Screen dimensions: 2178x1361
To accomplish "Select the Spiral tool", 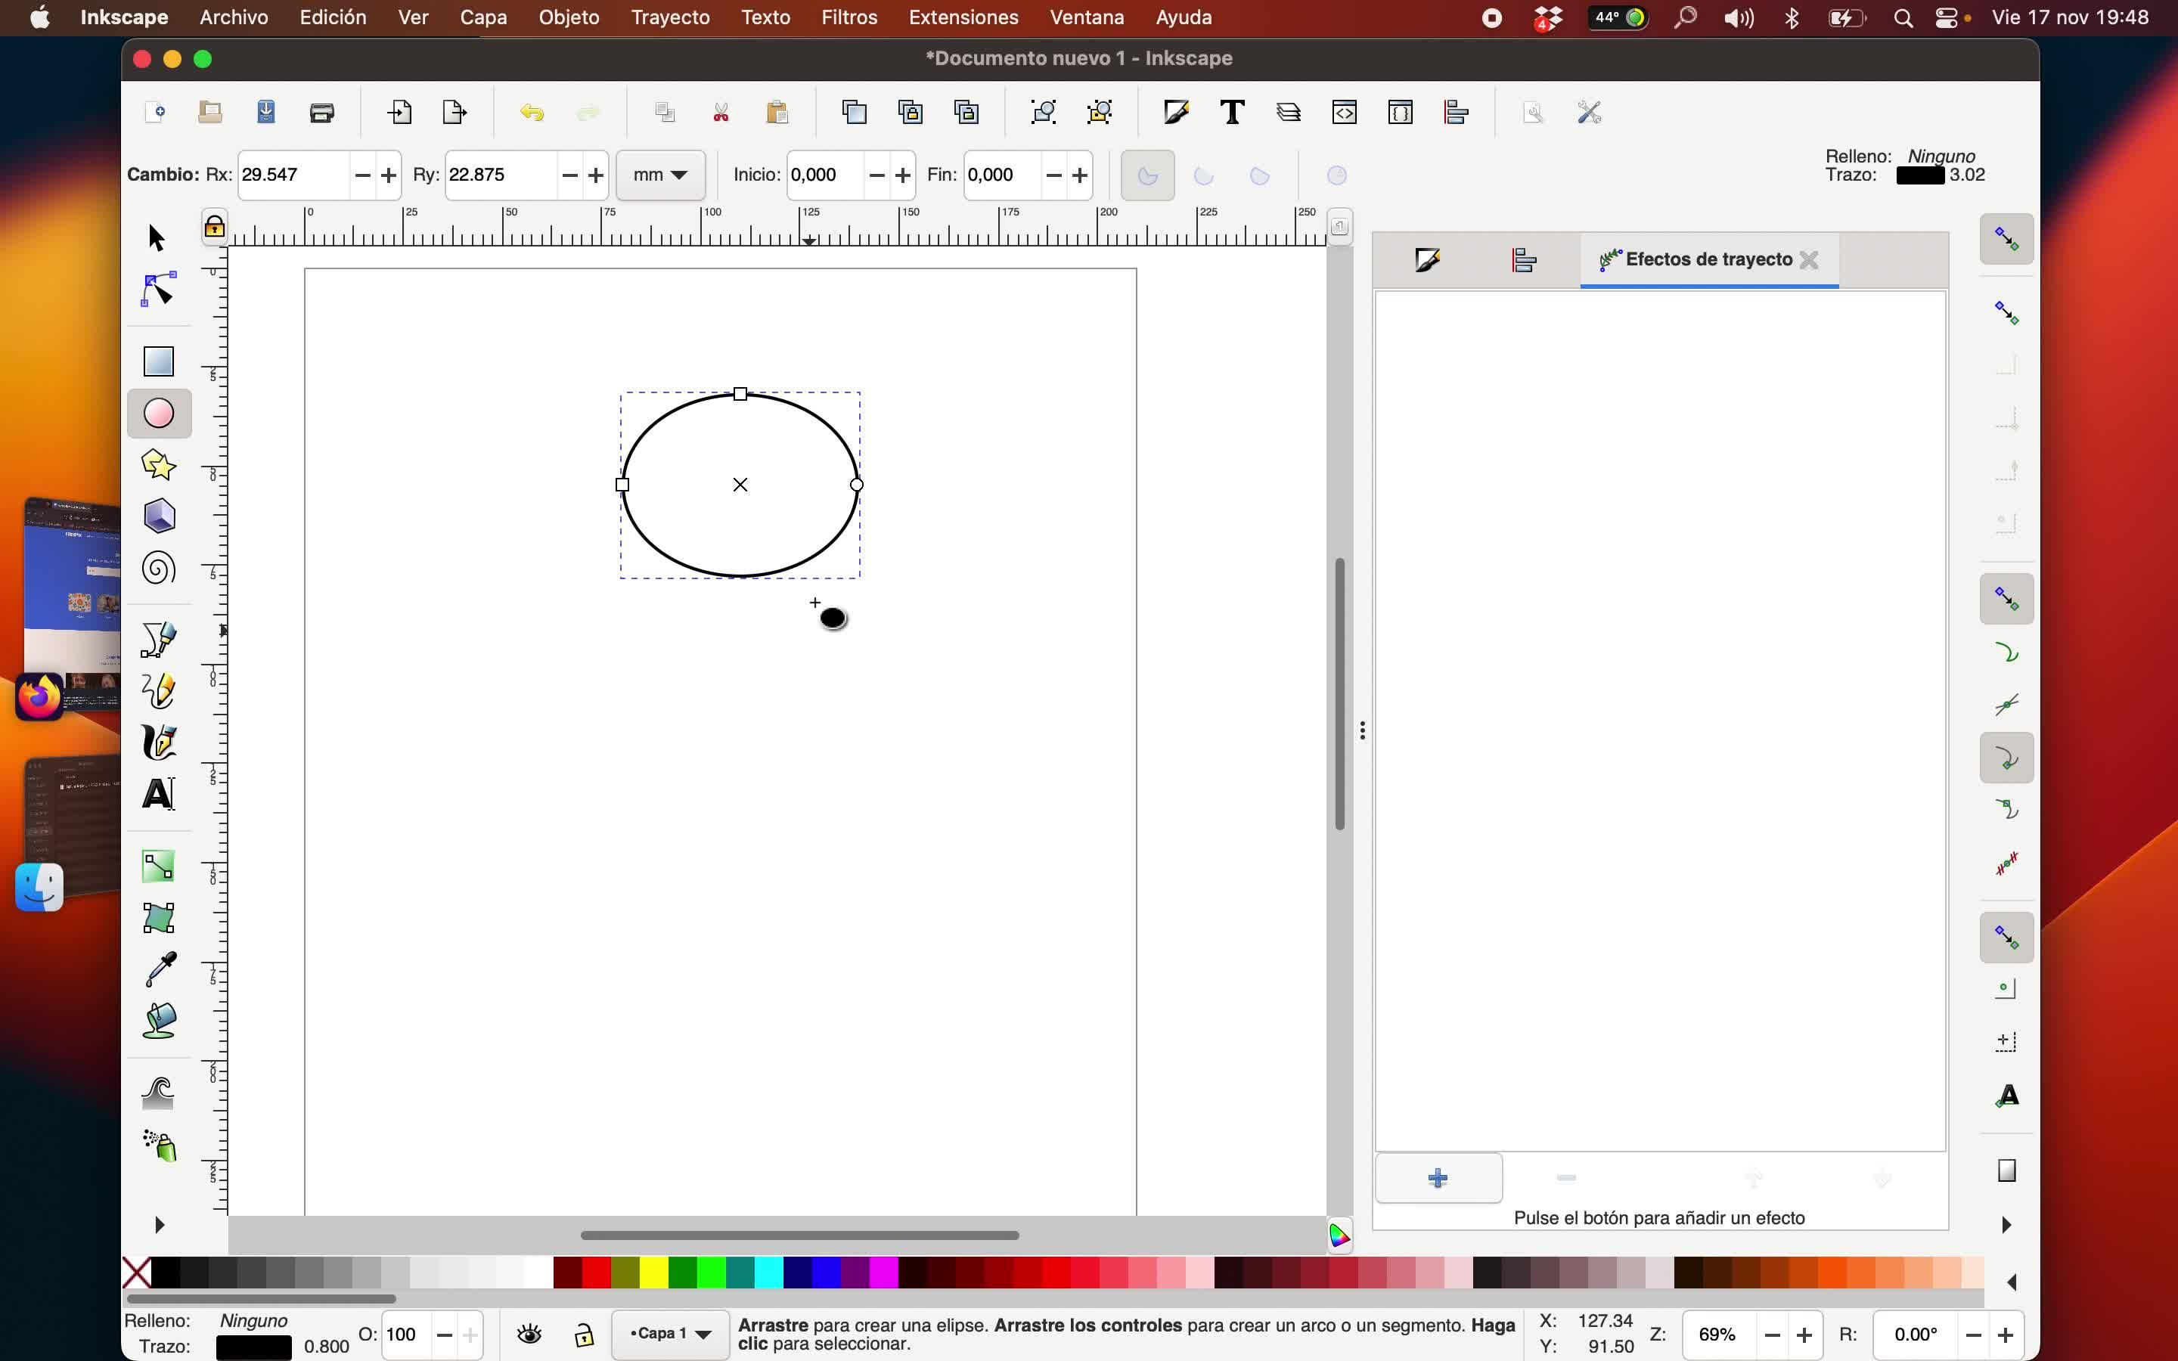I will click(x=158, y=568).
